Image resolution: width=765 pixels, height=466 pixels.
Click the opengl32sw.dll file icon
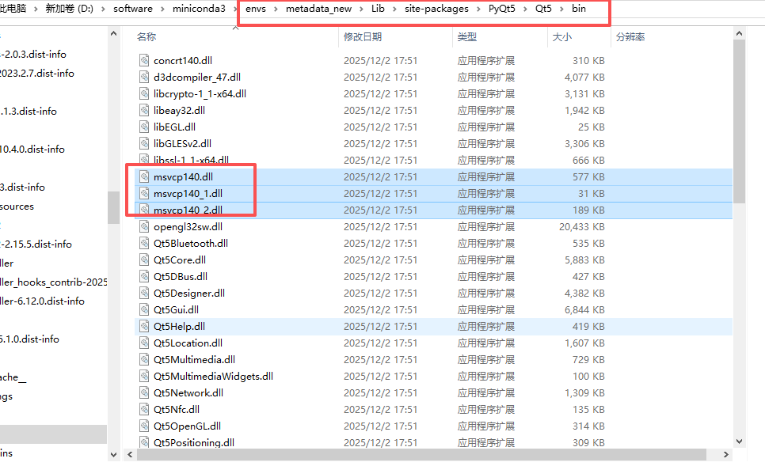click(x=144, y=226)
